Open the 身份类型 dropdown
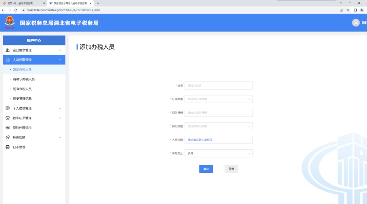Image resolution: width=367 pixels, height=204 pixels. (219, 126)
